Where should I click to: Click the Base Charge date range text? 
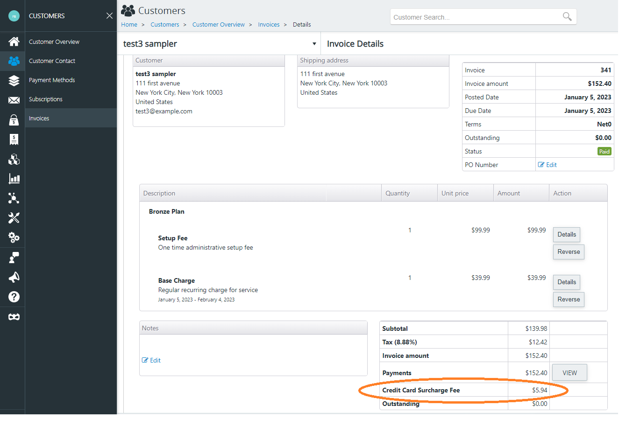point(196,300)
